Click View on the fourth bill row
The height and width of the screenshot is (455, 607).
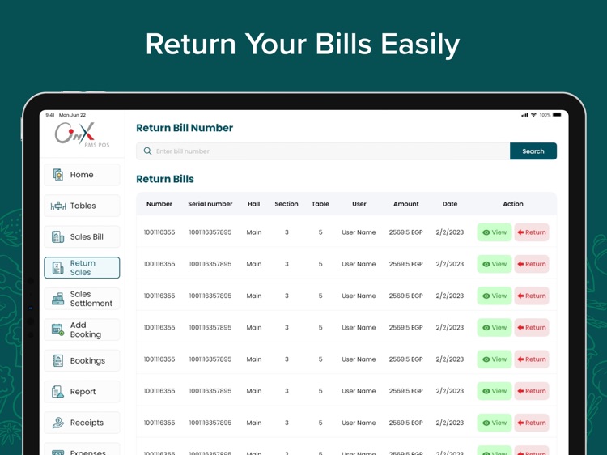pos(495,328)
